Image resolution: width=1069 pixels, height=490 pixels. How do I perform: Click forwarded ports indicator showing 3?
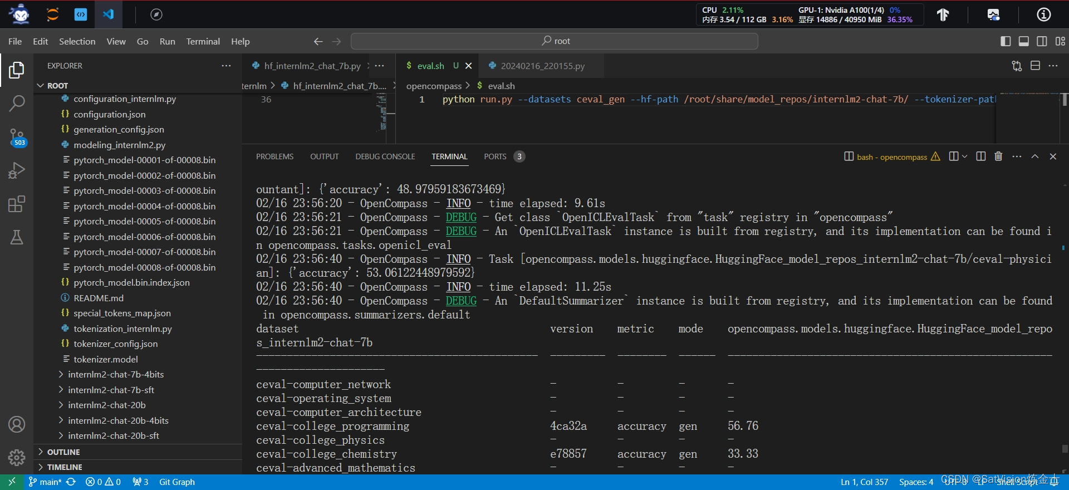[140, 482]
